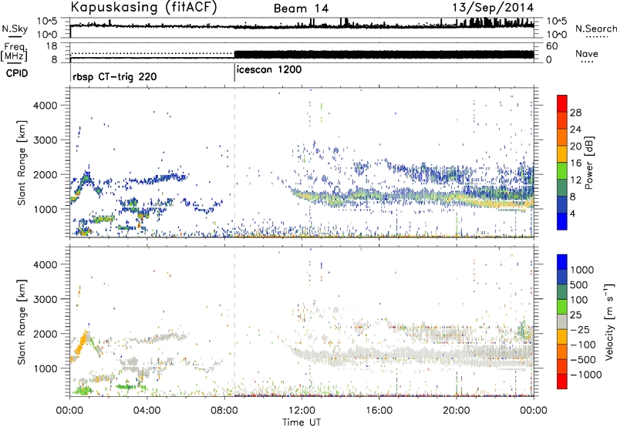Image resolution: width=617 pixels, height=427 pixels.
Task: Click the 'Nave' legend label
Action: click(587, 53)
